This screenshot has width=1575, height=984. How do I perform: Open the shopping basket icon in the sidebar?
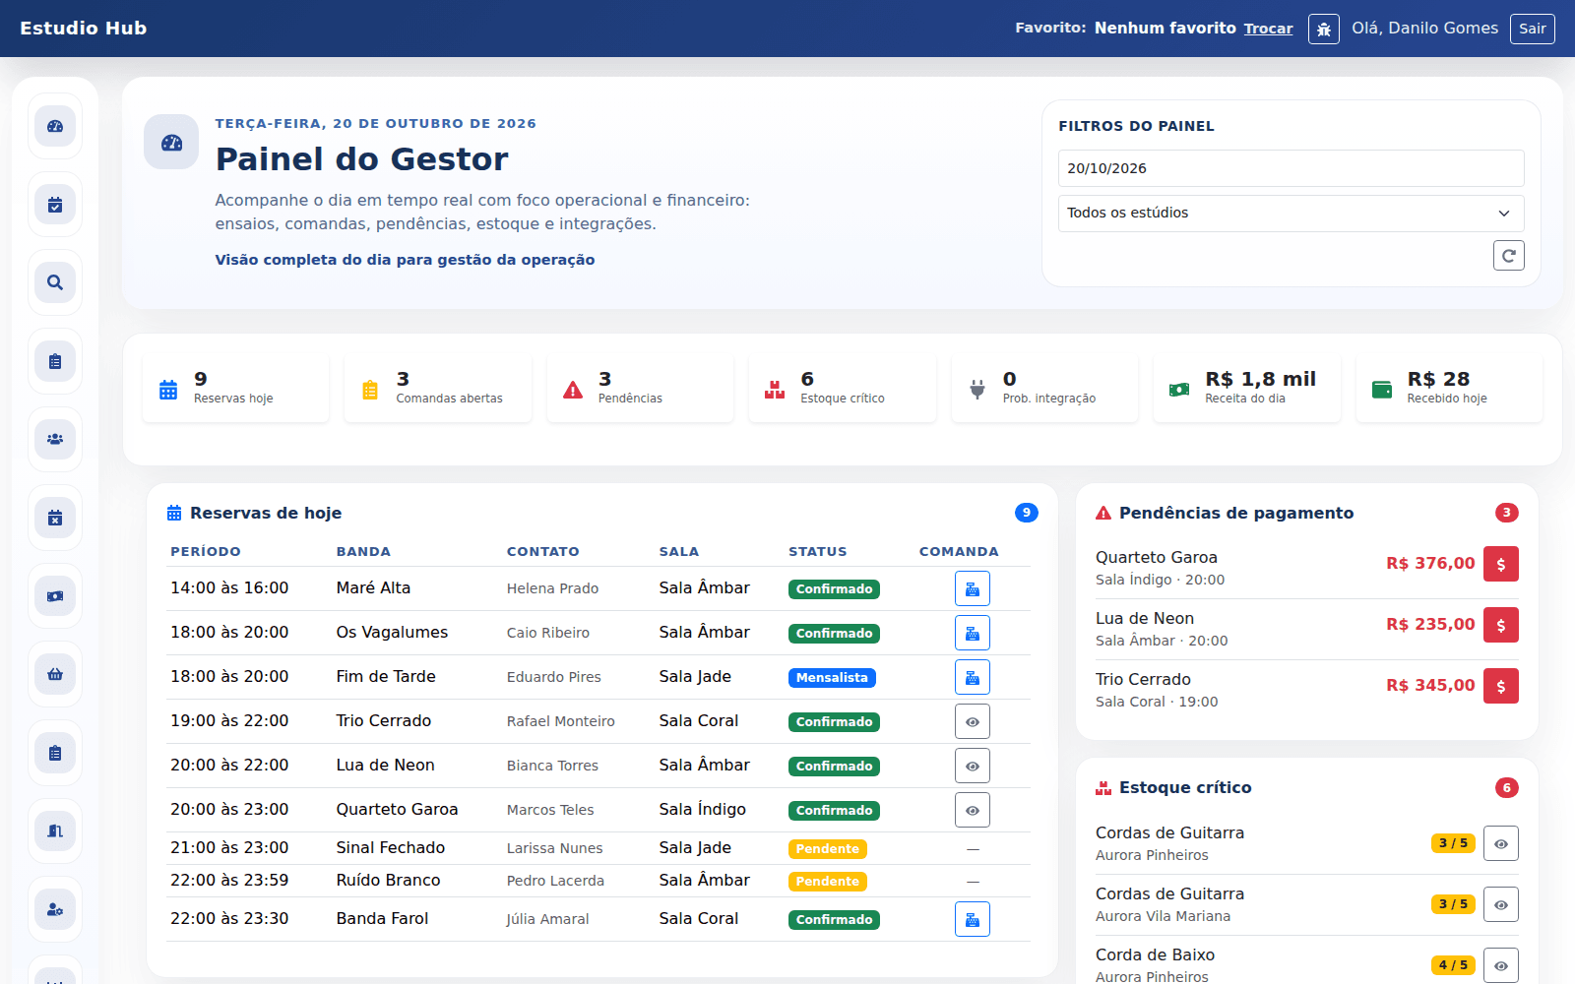(55, 674)
